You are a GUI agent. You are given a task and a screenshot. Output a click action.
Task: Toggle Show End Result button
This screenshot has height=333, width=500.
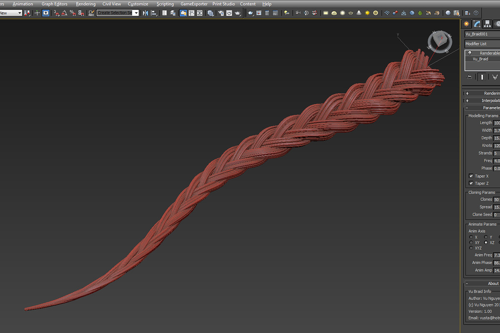coord(482,77)
